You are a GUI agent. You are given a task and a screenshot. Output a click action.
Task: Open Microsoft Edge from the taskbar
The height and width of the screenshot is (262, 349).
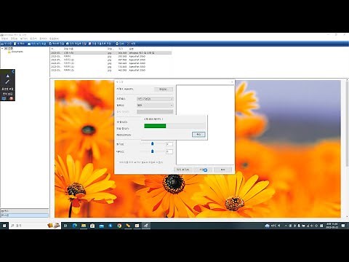point(75,226)
